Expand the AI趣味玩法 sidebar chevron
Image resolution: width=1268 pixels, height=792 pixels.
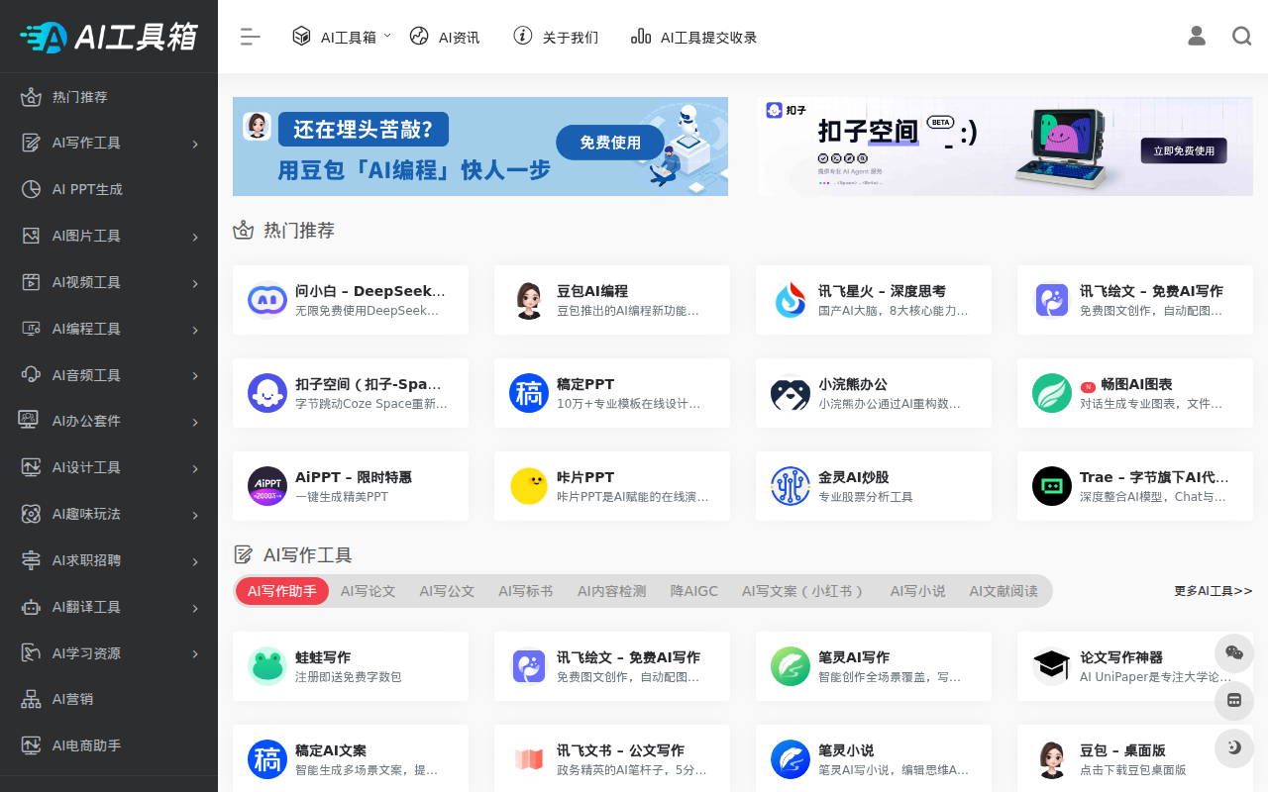pyautogui.click(x=195, y=515)
